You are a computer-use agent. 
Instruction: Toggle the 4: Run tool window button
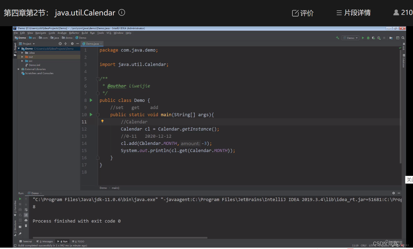coord(63,242)
